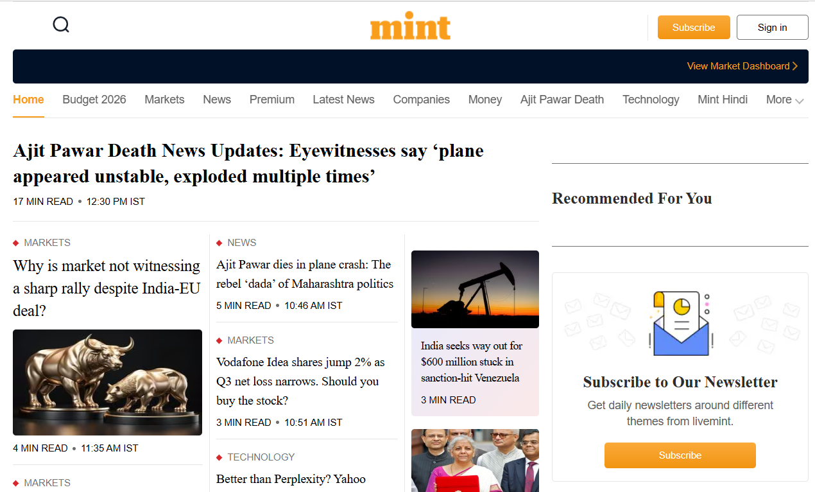815x492 pixels.
Task: Expand the More navigation dropdown
Action: click(784, 100)
